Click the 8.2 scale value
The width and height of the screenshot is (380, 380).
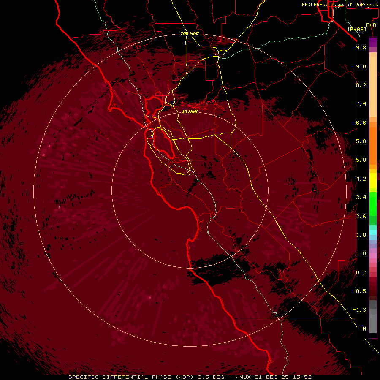[x=361, y=85]
